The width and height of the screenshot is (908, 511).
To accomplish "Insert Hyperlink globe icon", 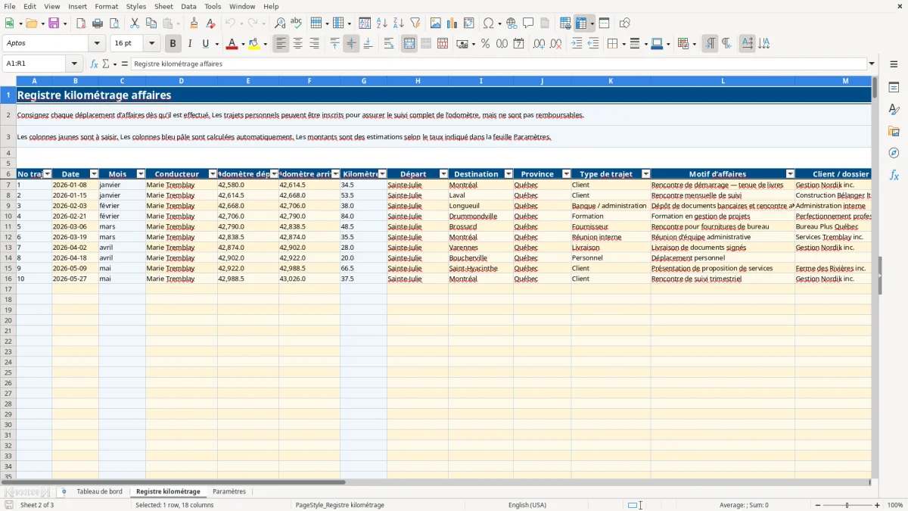I will pos(512,23).
